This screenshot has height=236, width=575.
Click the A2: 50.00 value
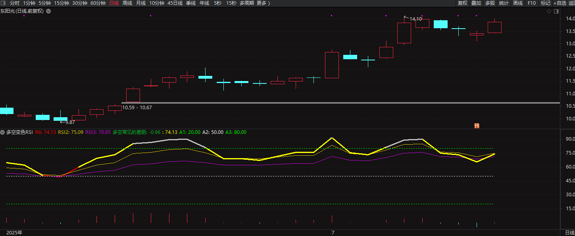(213, 132)
